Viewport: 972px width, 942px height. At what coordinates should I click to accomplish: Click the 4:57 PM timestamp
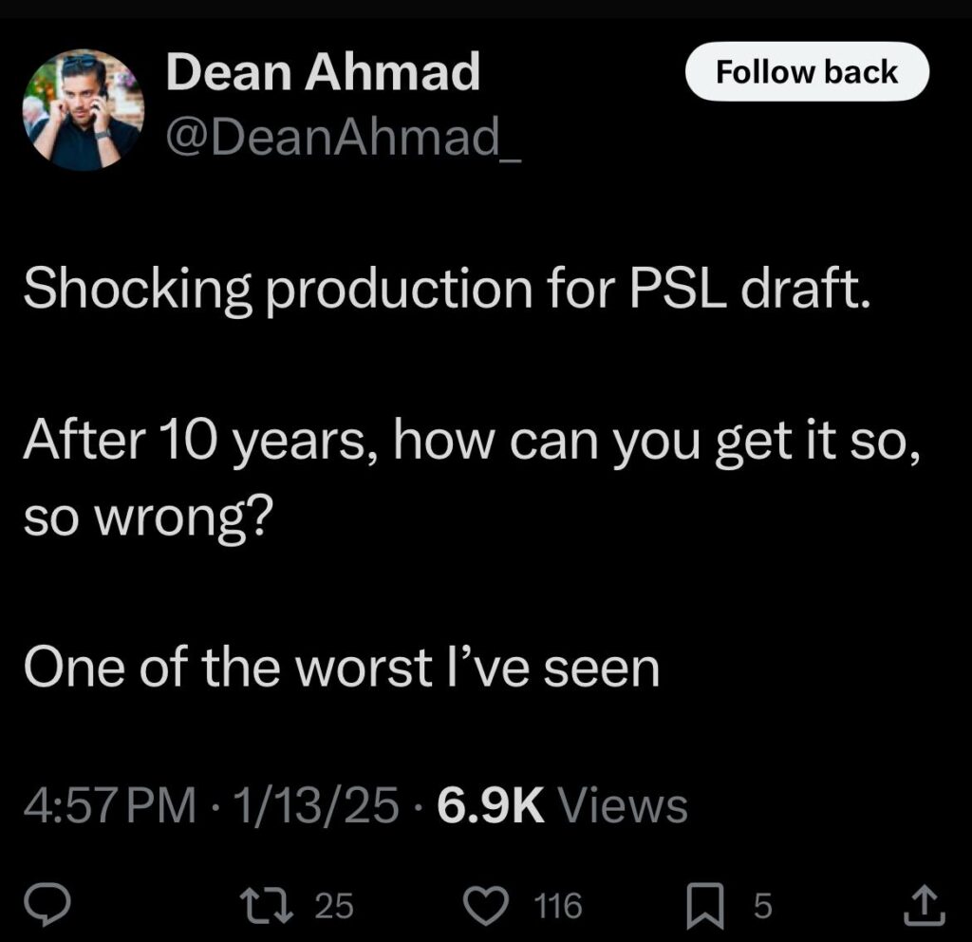(x=107, y=806)
